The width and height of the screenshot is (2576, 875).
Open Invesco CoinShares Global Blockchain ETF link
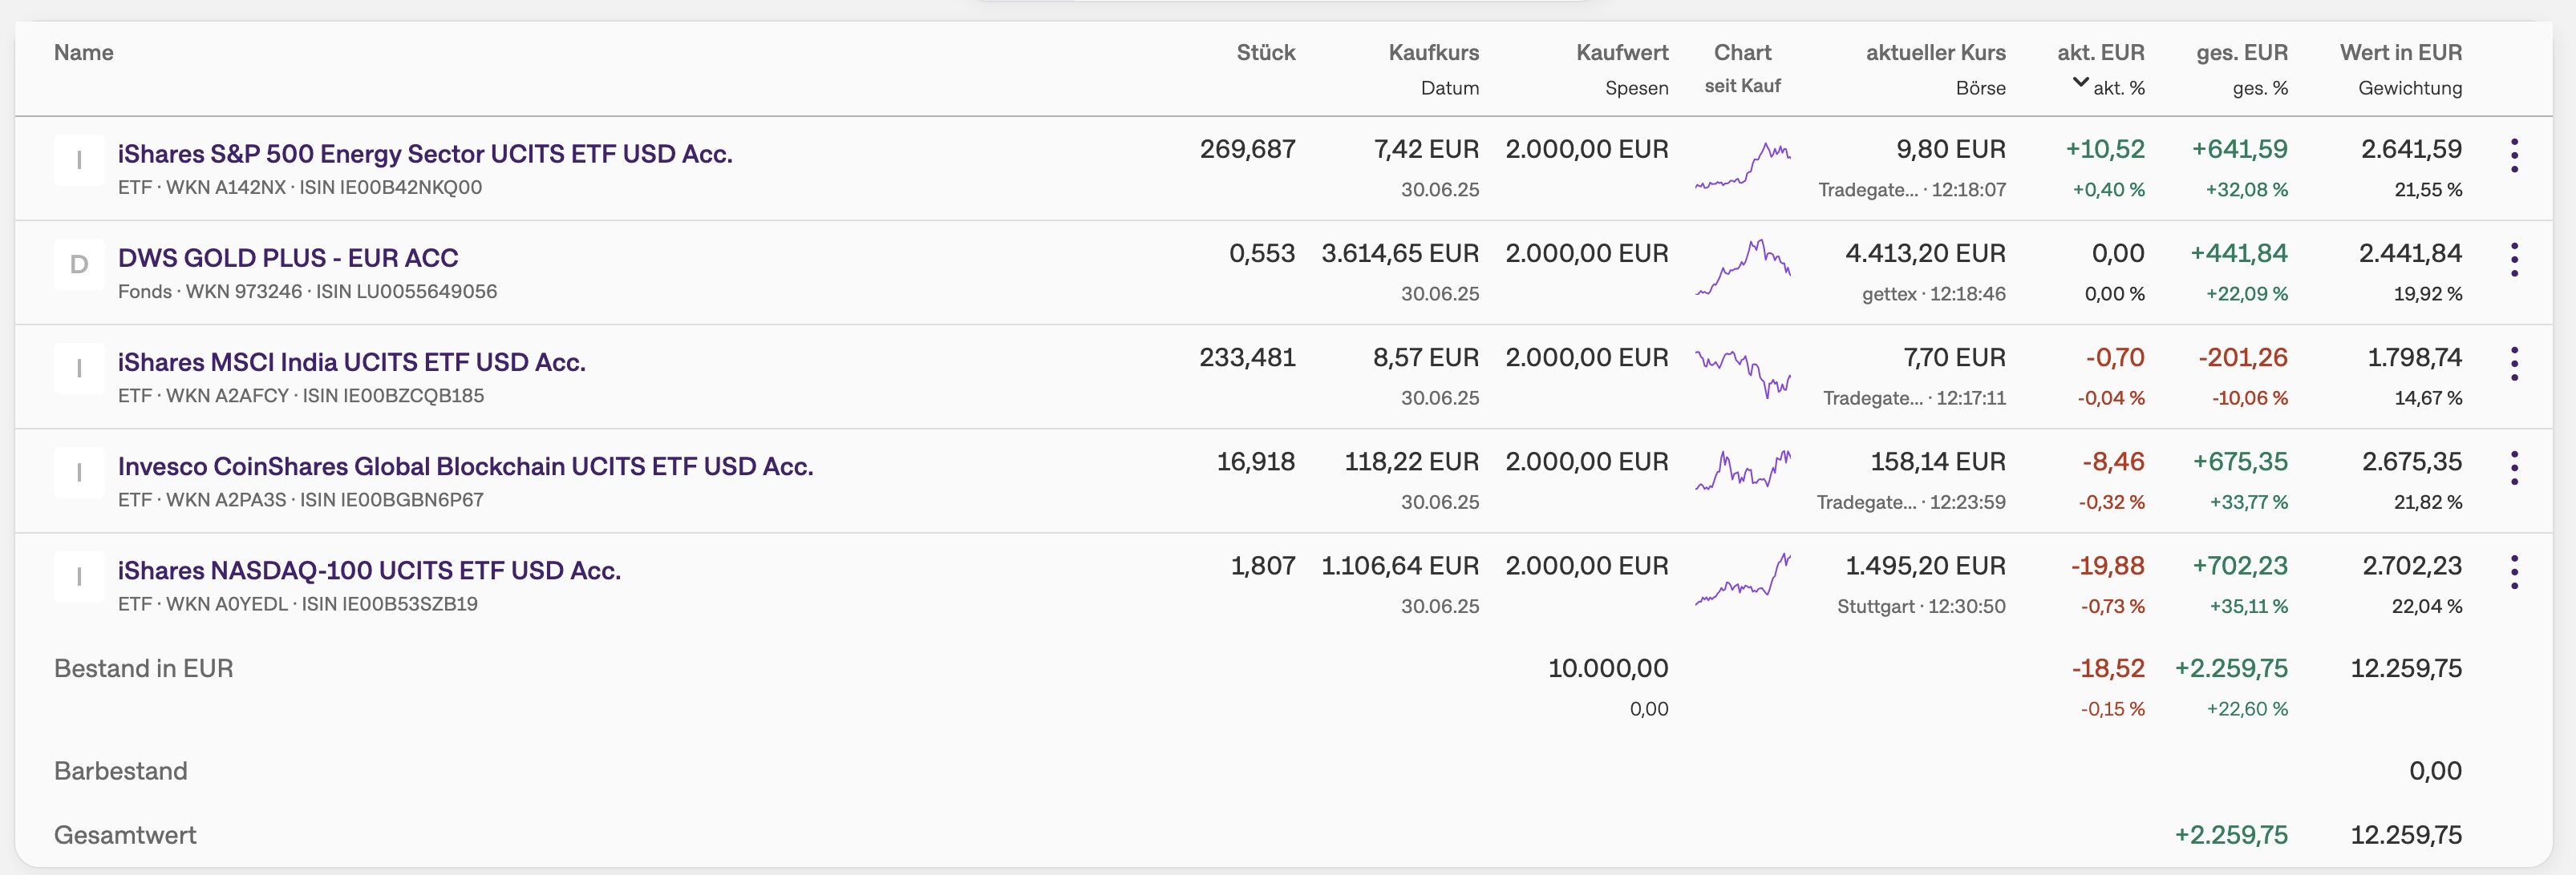466,466
